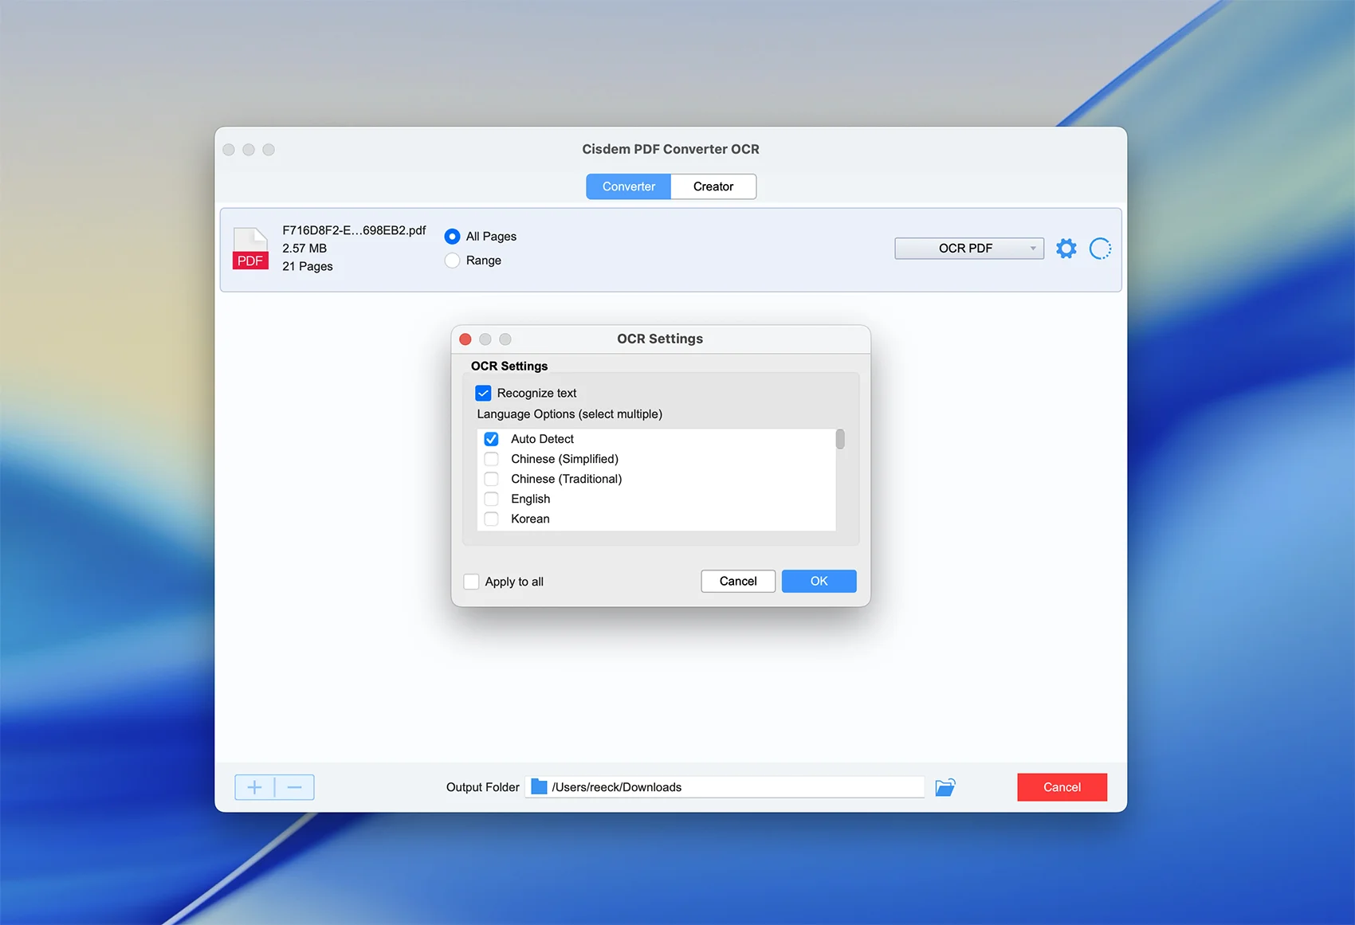Click the PDF file icon
1355x925 pixels.
point(250,249)
